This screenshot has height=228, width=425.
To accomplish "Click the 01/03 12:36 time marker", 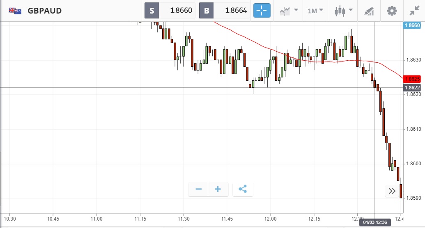I will [x=374, y=223].
